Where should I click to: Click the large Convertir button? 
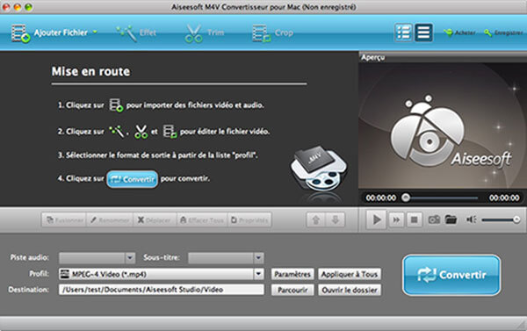(x=451, y=275)
